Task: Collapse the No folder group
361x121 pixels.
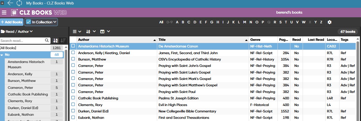Action: tap(2, 55)
